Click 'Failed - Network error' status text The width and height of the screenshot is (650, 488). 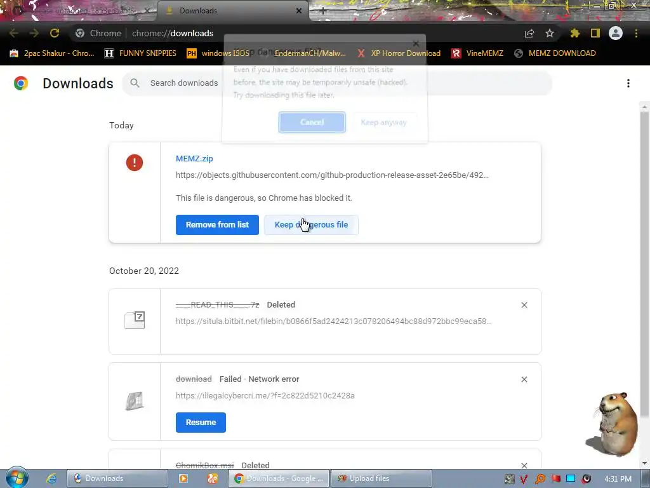(x=259, y=379)
